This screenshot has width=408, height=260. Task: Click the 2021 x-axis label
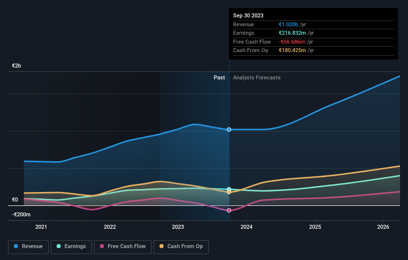point(41,227)
